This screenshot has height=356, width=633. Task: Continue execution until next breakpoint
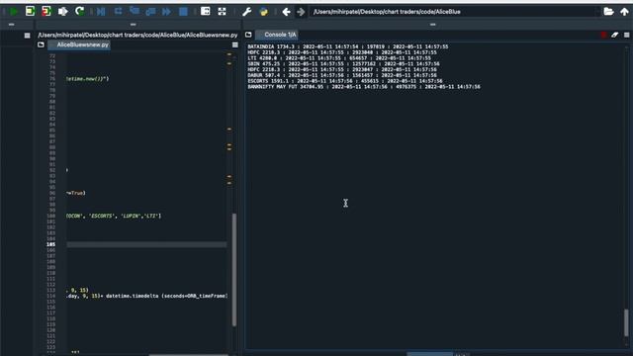tap(166, 11)
